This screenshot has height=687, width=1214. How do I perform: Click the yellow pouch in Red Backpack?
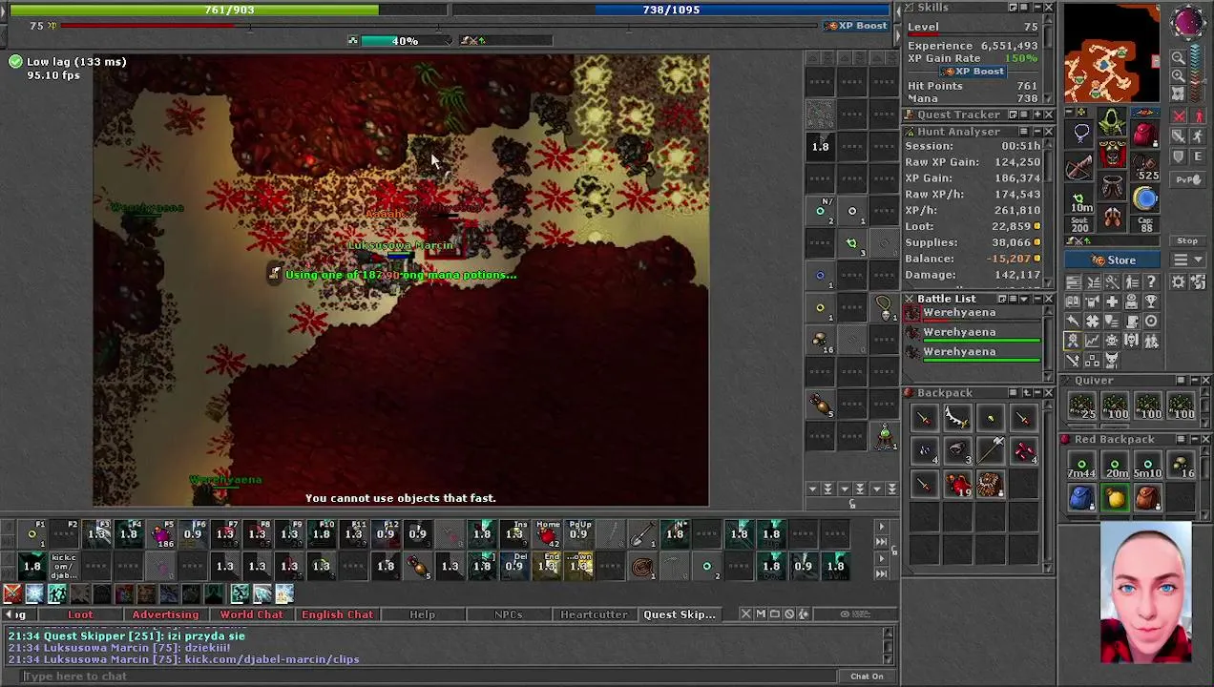[1115, 497]
